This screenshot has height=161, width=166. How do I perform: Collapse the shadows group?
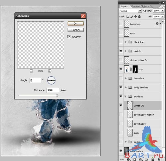[125, 96]
